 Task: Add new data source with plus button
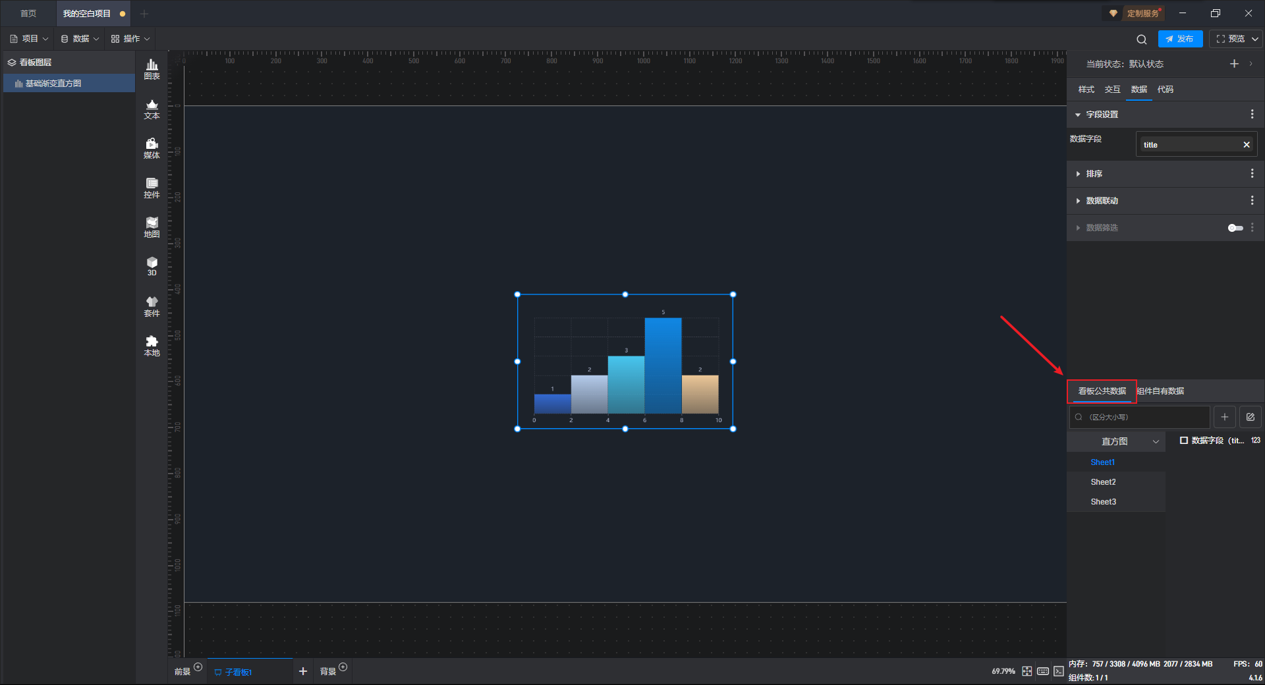[1225, 417]
